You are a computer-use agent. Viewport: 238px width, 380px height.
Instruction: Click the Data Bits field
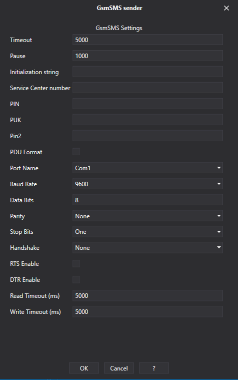point(147,200)
